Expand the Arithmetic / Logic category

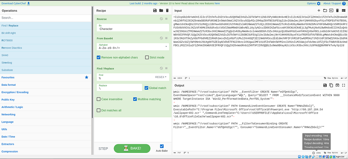tap(46, 107)
